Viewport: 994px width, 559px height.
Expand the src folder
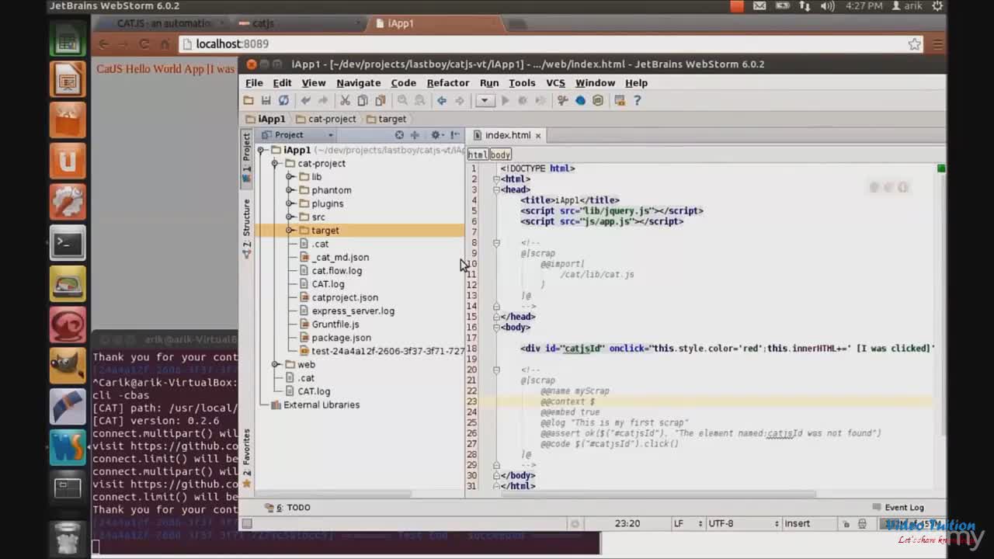[x=289, y=217]
